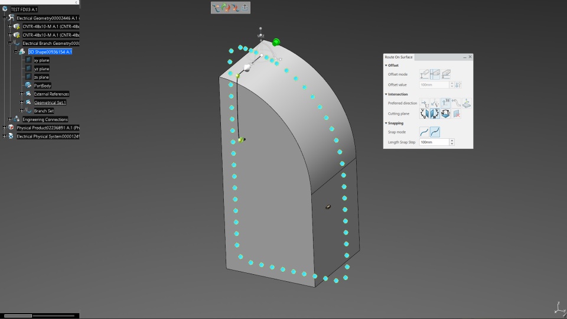Select Geometrical Set.1 in tree
567x319 pixels.
pyautogui.click(x=50, y=102)
